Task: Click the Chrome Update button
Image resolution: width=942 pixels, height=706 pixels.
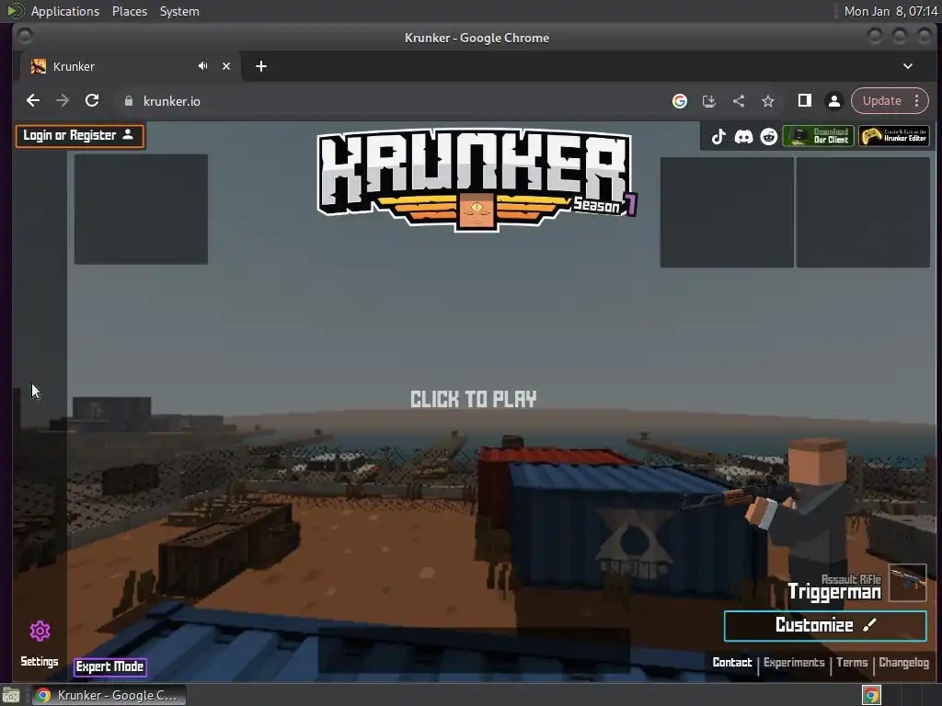Action: click(x=882, y=101)
